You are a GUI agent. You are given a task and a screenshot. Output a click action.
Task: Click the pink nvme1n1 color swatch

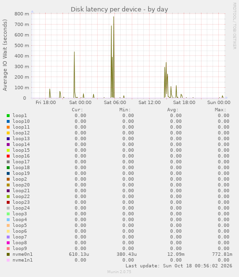tap(8, 260)
